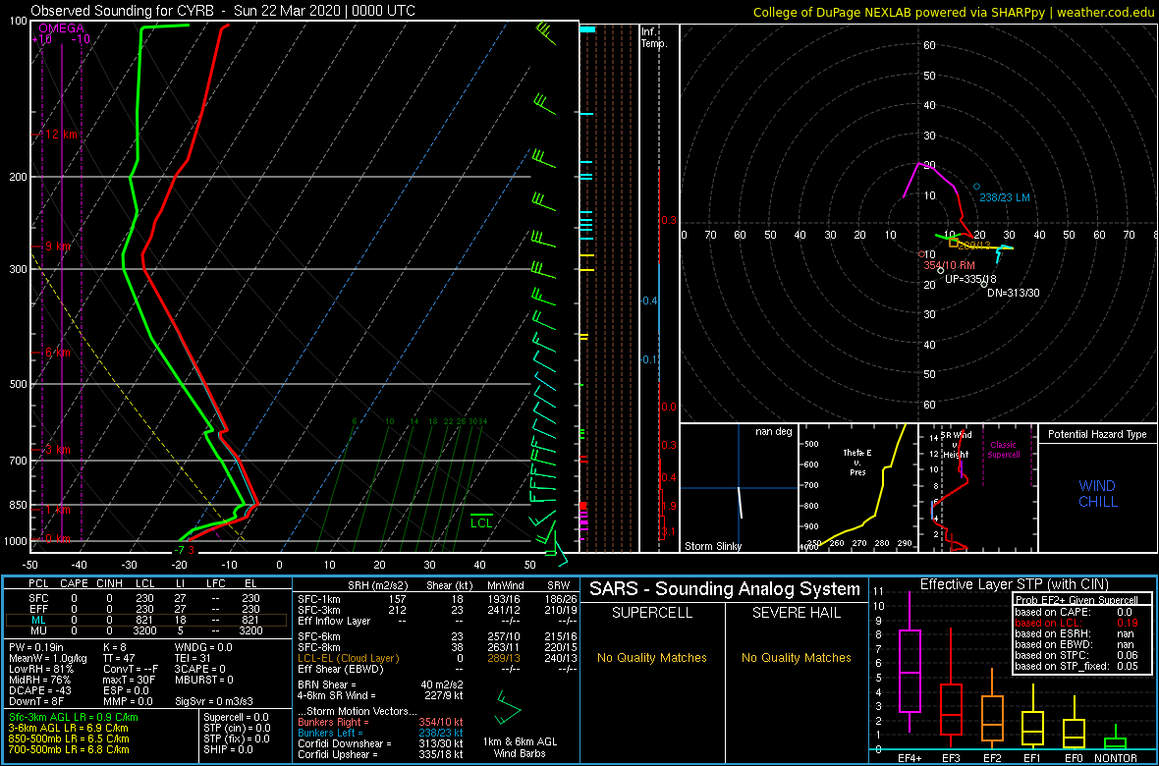Screen dimensions: 1159x766
Task: Click the 'Prob EF2+ Given Supercell' legend header
Action: [1078, 600]
